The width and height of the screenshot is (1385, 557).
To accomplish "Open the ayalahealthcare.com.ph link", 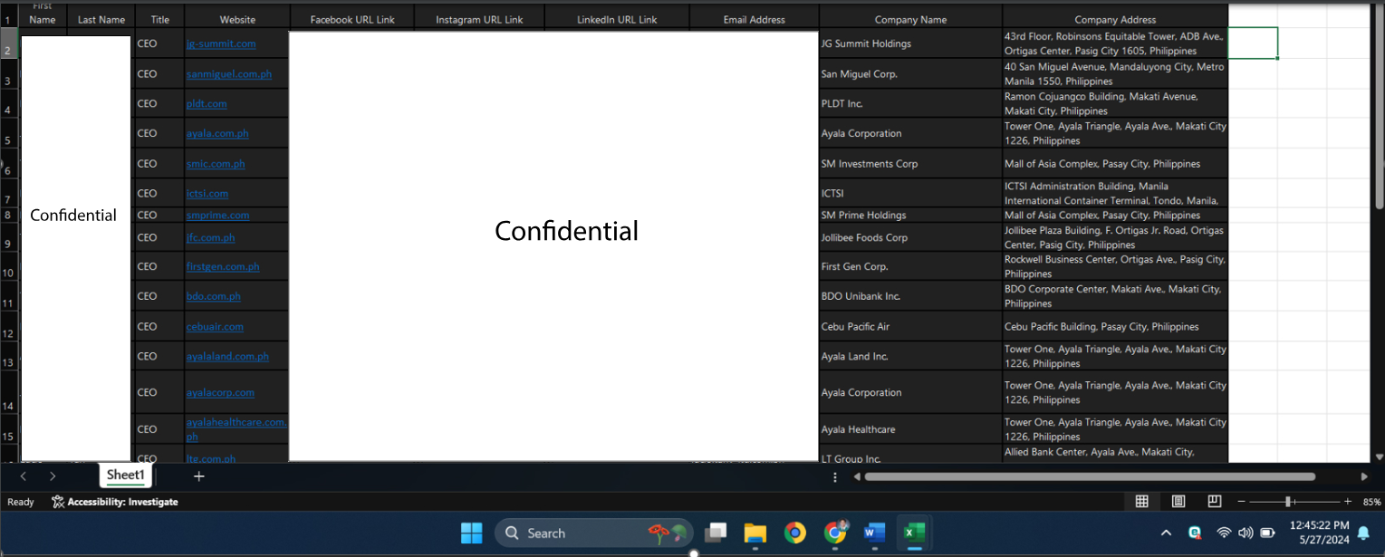I will (236, 429).
